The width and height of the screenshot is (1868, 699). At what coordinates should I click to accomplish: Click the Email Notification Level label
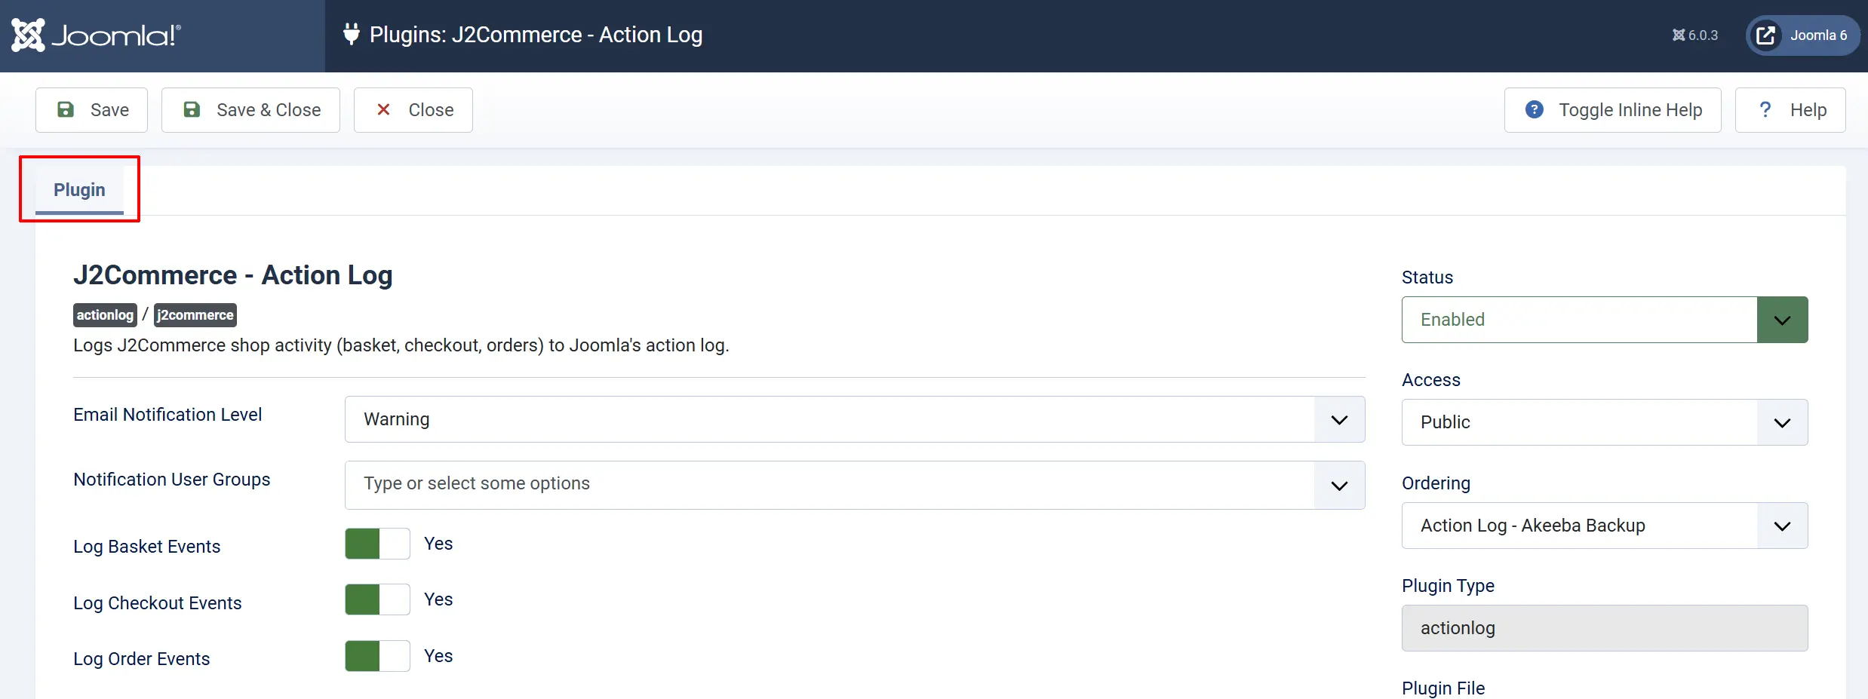pos(167,415)
